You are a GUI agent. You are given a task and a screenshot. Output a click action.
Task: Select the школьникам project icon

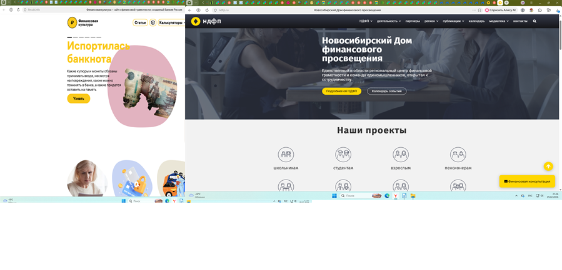click(286, 154)
